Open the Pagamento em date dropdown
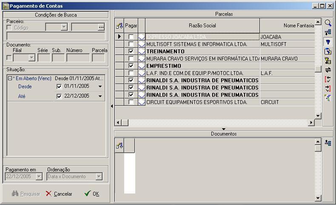Viewport: 336px width, 205px height. (39, 177)
